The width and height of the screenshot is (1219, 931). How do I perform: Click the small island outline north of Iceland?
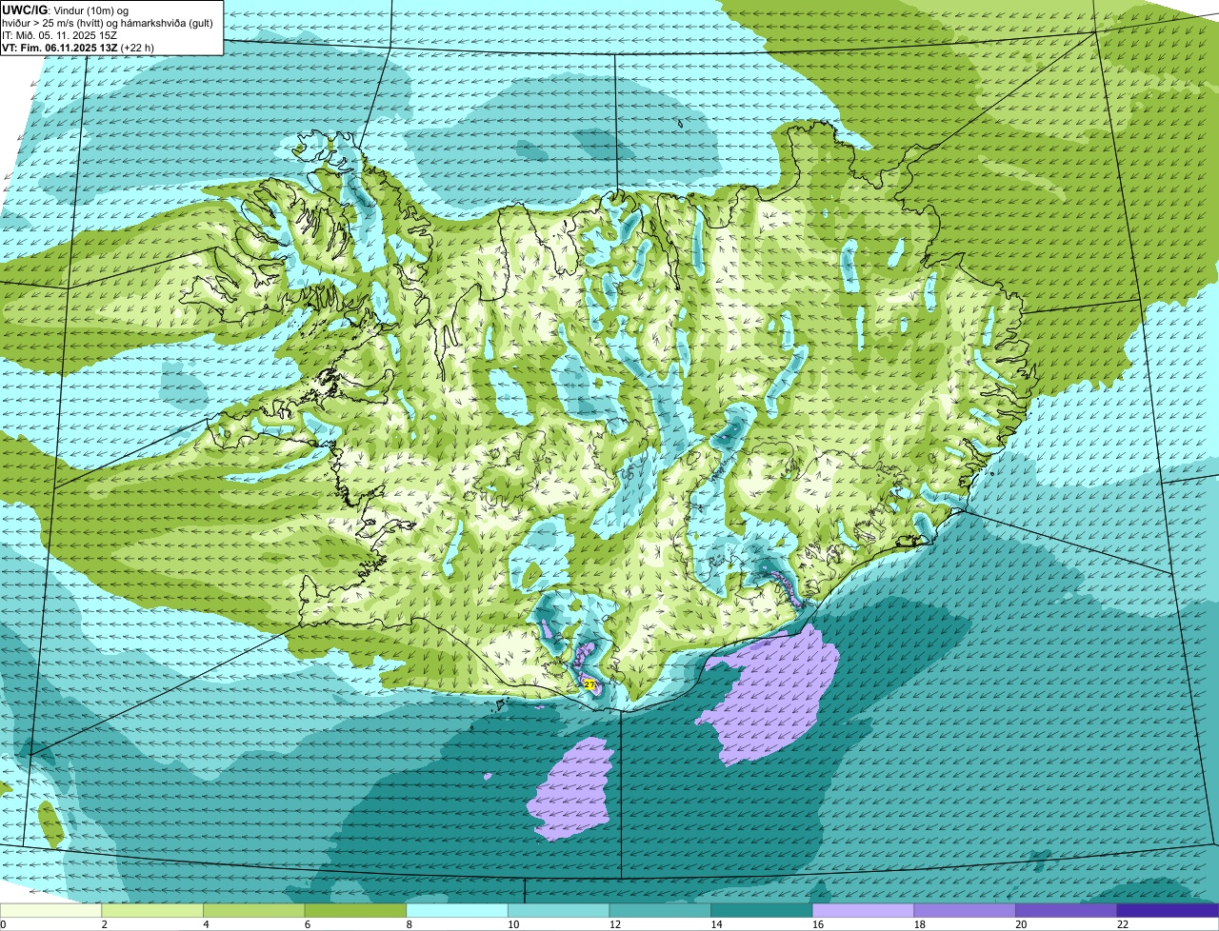coord(682,122)
